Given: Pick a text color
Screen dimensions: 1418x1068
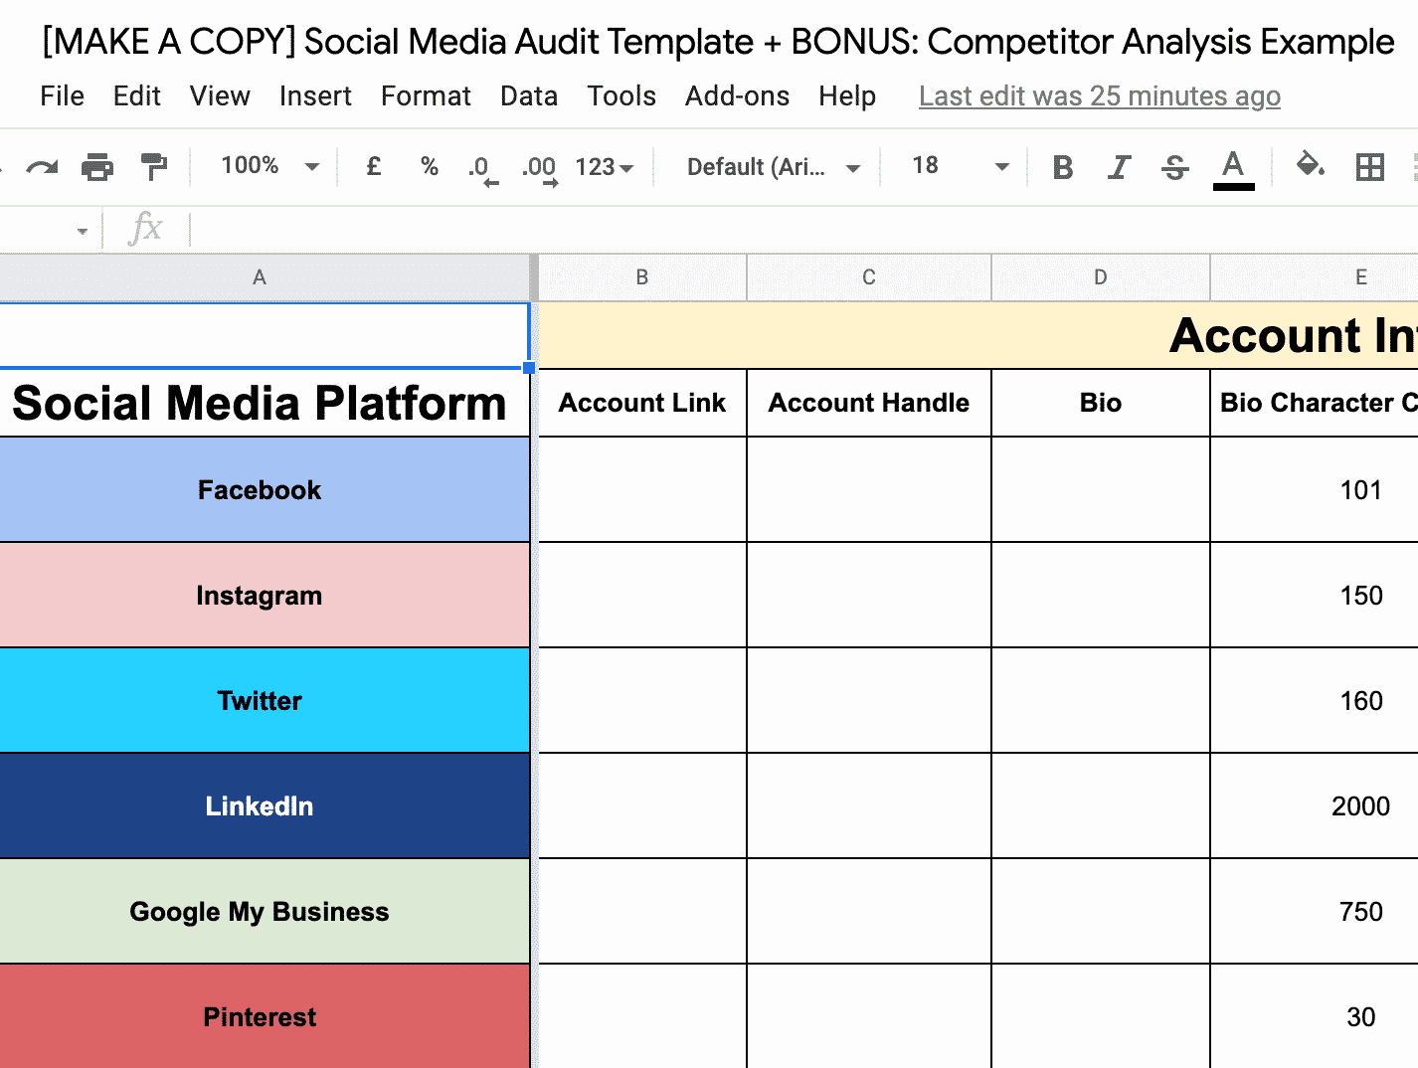Looking at the screenshot, I should click(x=1233, y=166).
